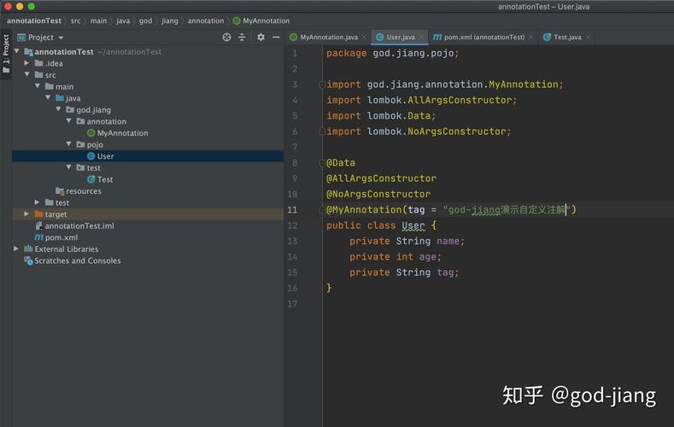Click line number 12 in gutter

point(292,225)
